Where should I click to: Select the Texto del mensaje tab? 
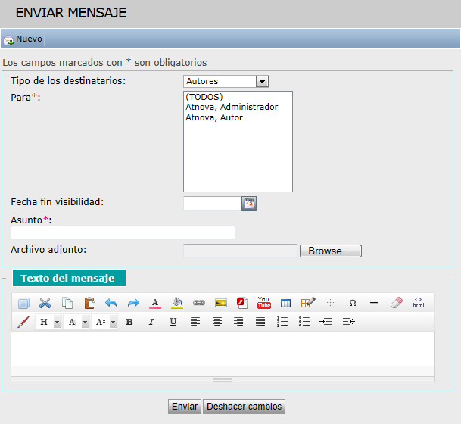click(69, 278)
